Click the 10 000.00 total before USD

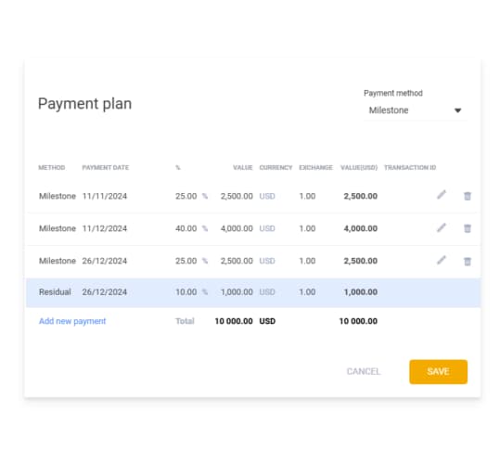tap(234, 321)
